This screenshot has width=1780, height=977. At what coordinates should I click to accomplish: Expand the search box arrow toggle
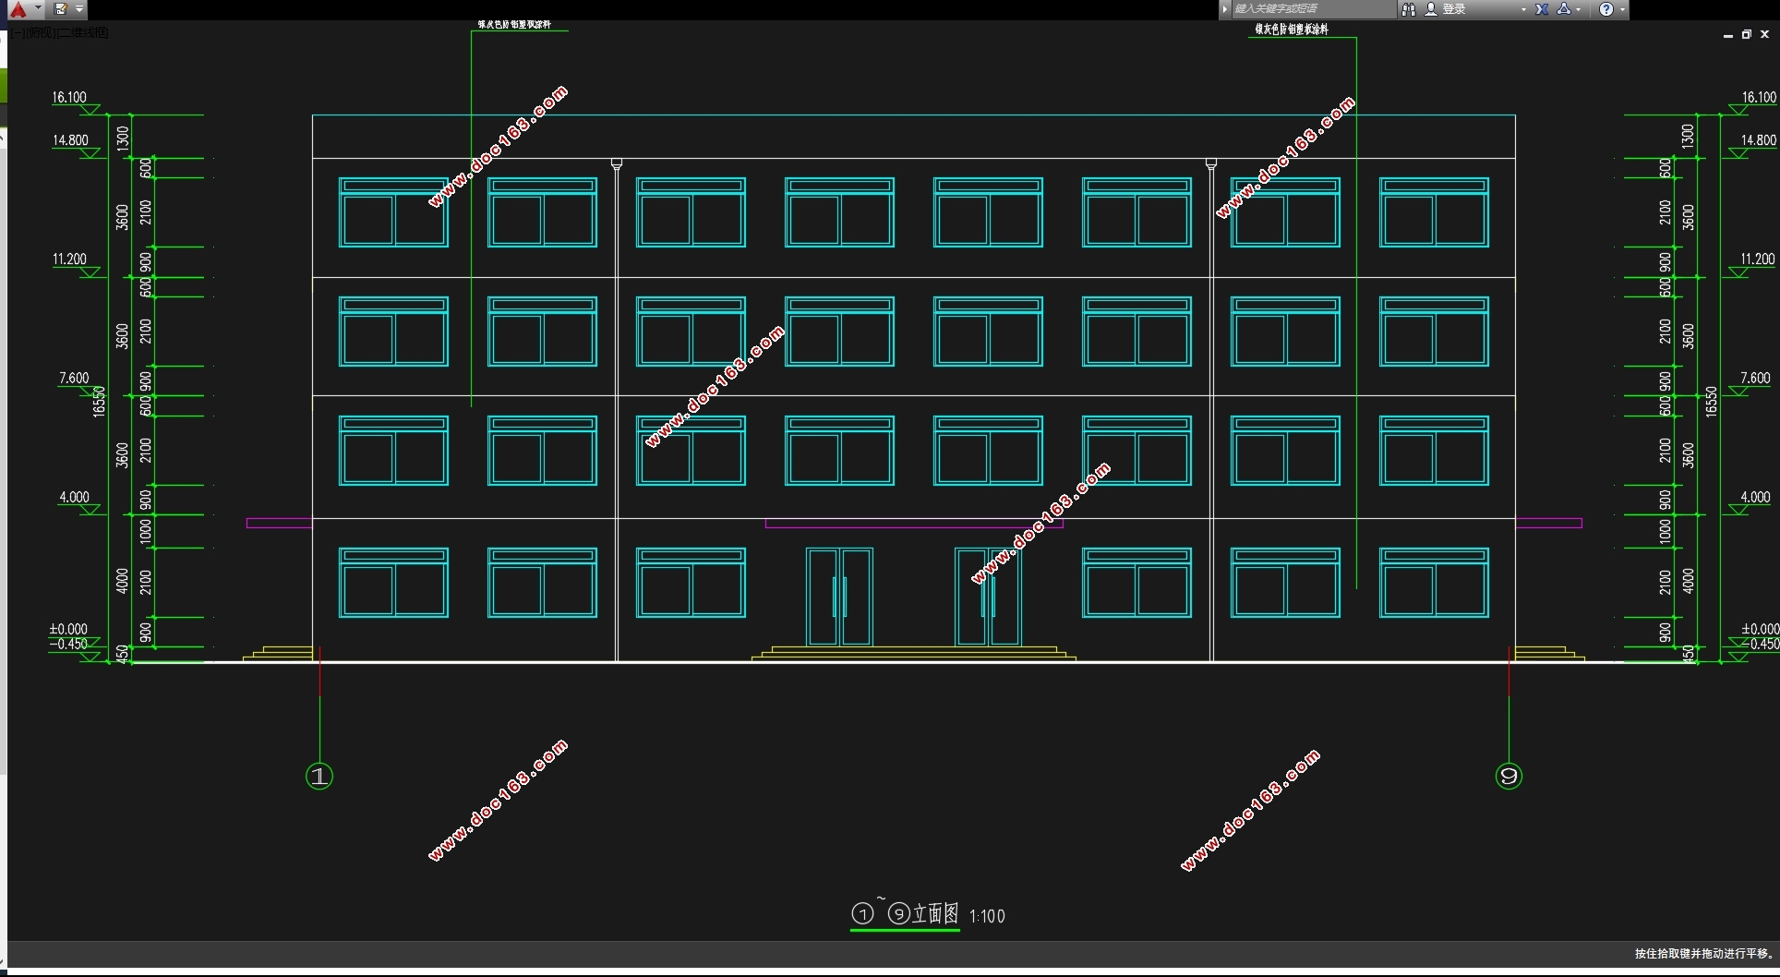(x=1224, y=9)
